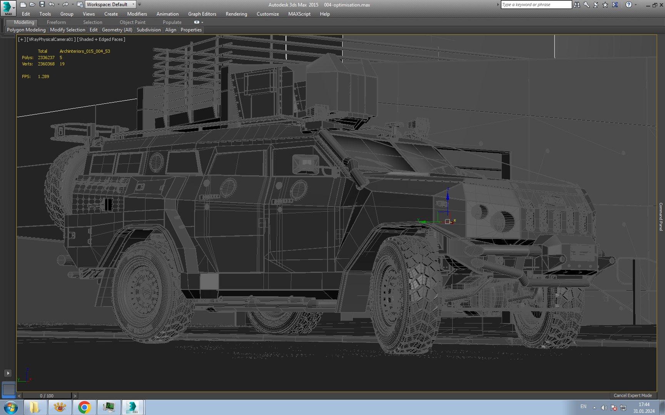Open the Rendering menu

(x=236, y=14)
